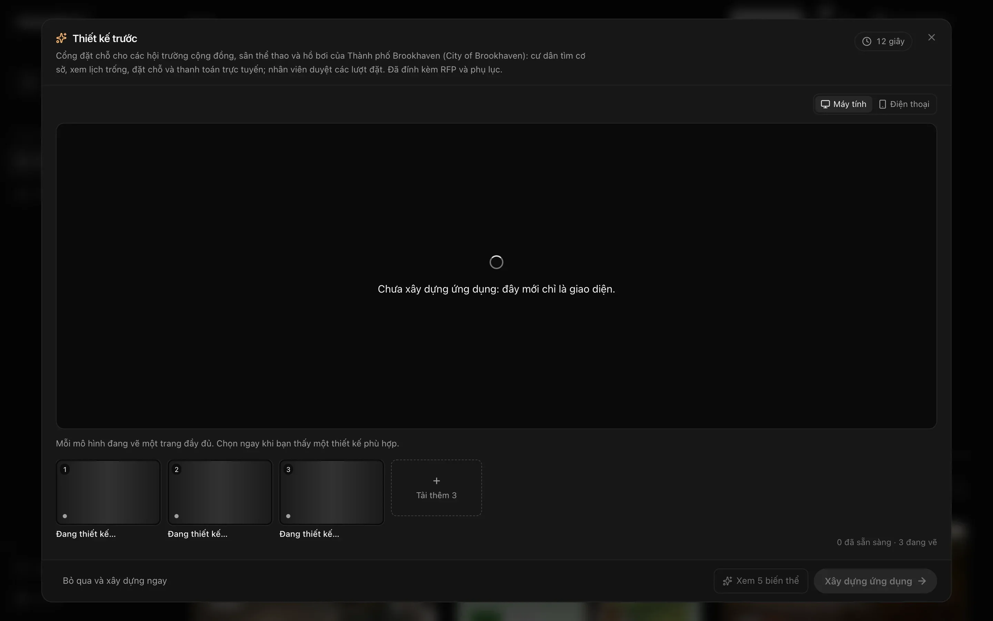
Task: Click Xây dựng ứng dụng button
Action: pyautogui.click(x=875, y=581)
